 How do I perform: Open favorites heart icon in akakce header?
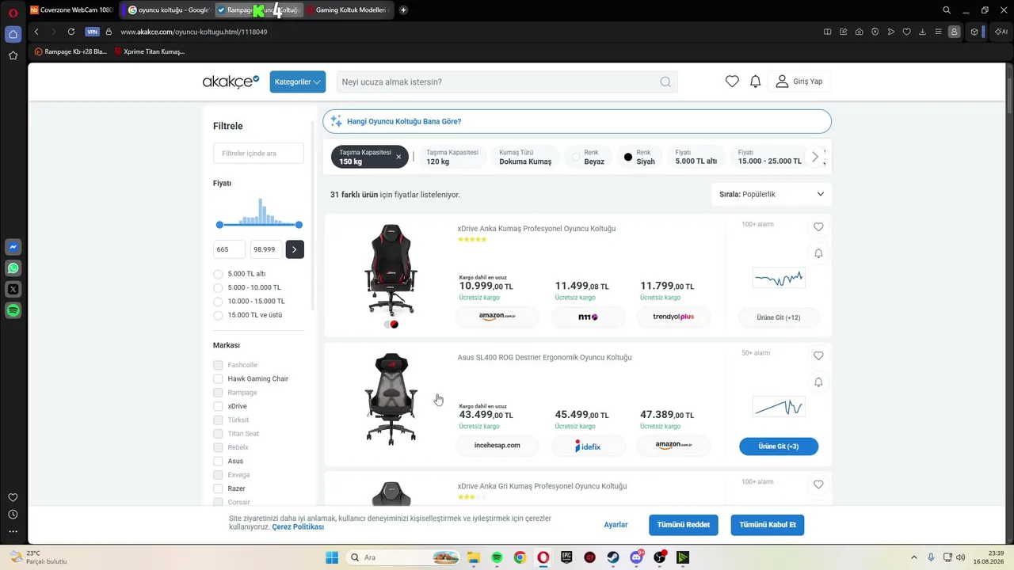pyautogui.click(x=732, y=82)
